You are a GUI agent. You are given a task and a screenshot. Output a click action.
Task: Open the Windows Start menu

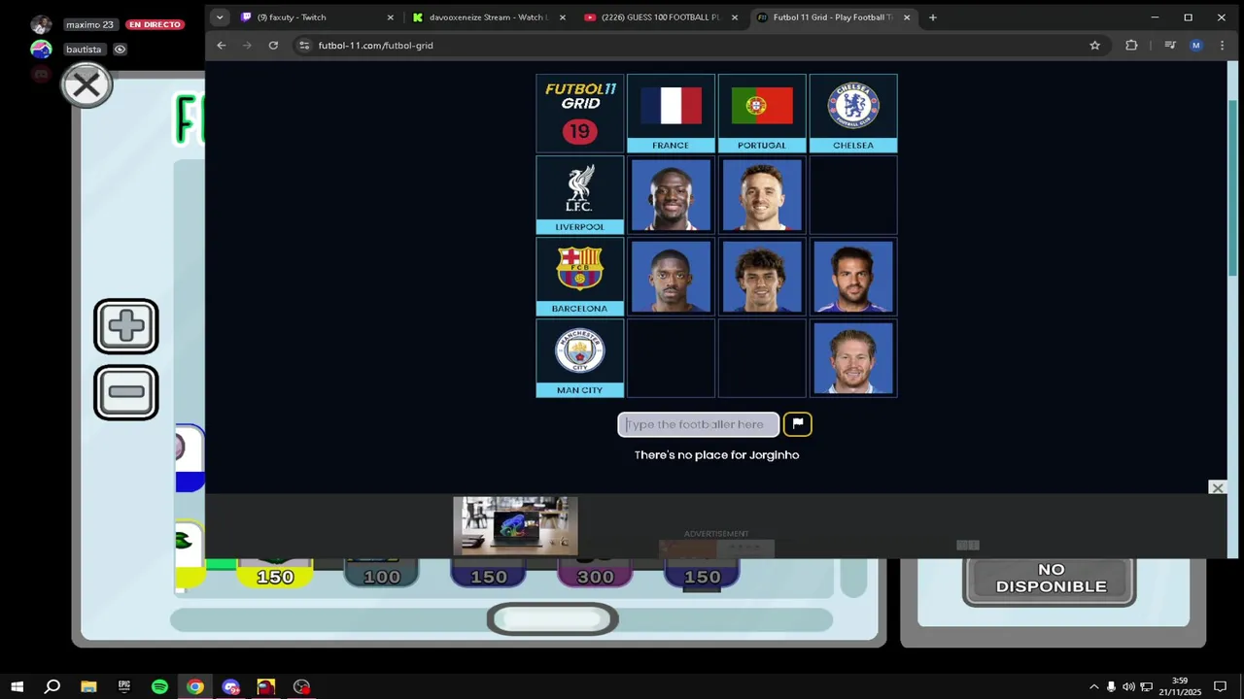17,686
